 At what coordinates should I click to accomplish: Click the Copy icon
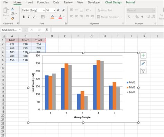point(12,14)
